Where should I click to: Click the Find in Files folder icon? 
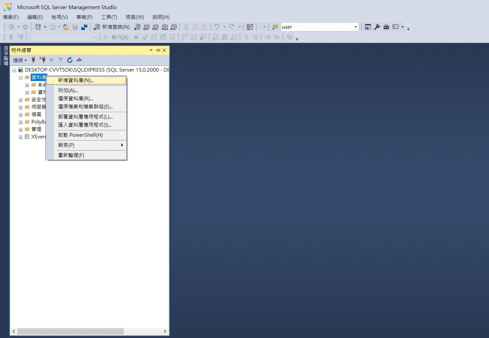tap(275, 27)
